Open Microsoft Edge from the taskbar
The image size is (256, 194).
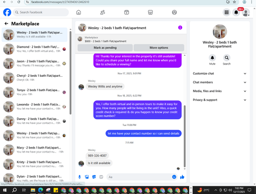[x=40, y=190]
